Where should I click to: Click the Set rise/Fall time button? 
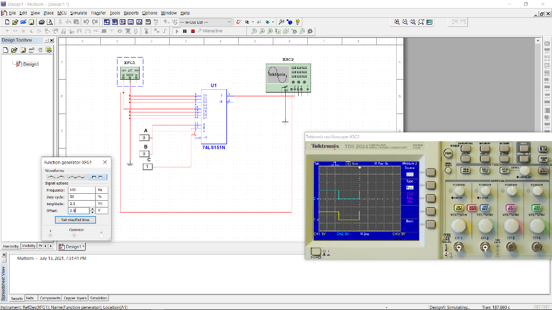tap(75, 220)
